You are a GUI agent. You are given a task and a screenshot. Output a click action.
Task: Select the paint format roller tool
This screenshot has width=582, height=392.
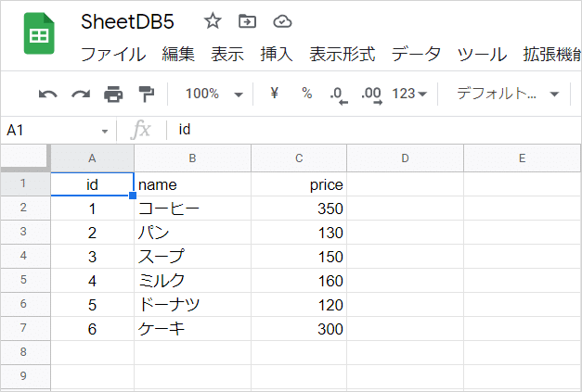point(146,94)
